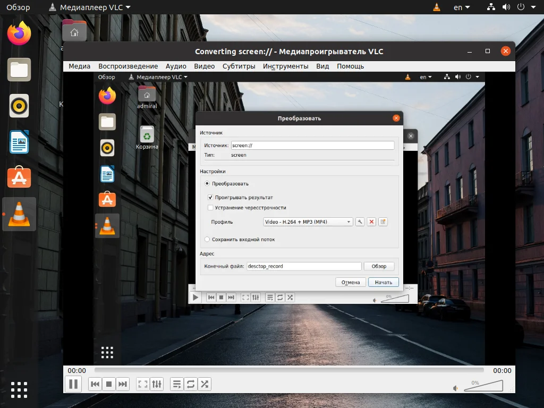Stop playback using the square stop icon
544x408 pixels.
108,384
